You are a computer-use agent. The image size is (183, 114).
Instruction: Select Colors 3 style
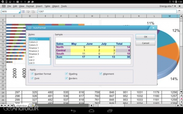(39, 45)
